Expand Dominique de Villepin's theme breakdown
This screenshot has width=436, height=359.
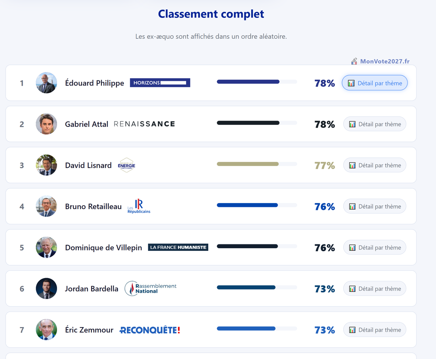point(375,247)
